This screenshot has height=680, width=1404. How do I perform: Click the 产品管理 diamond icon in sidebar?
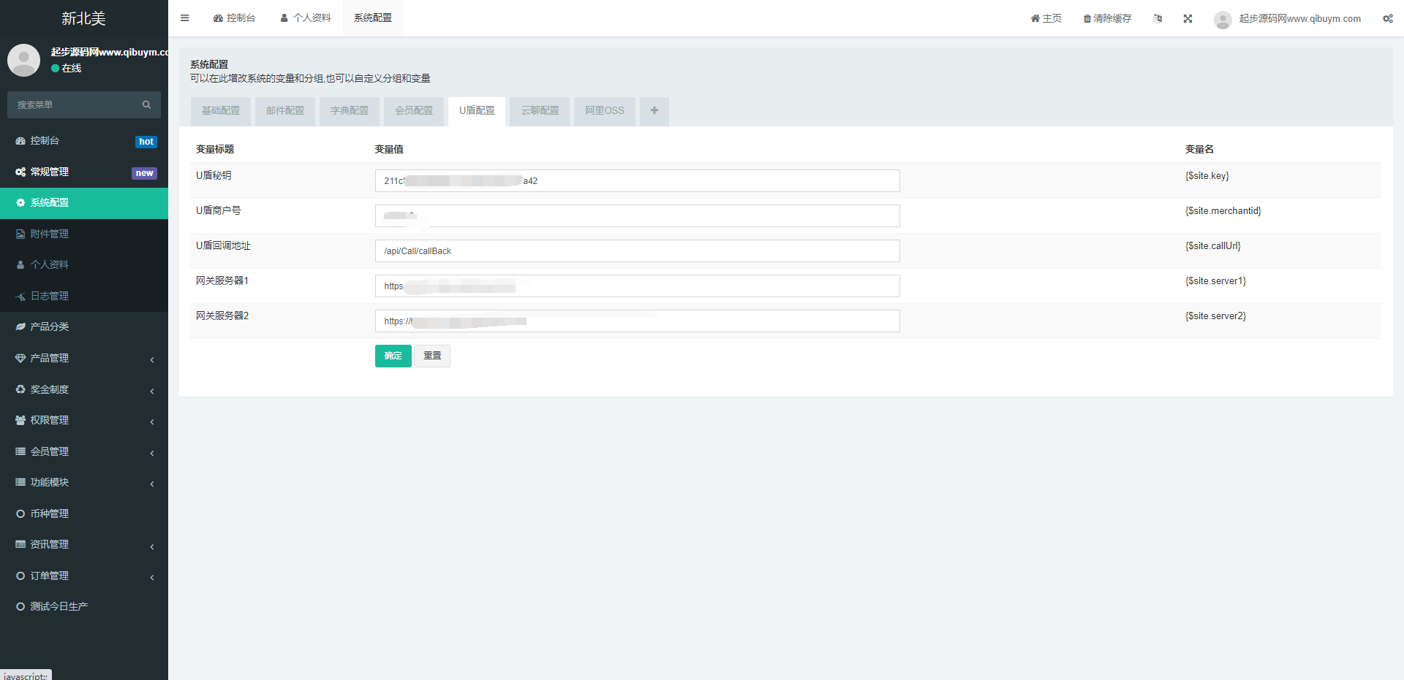click(20, 358)
